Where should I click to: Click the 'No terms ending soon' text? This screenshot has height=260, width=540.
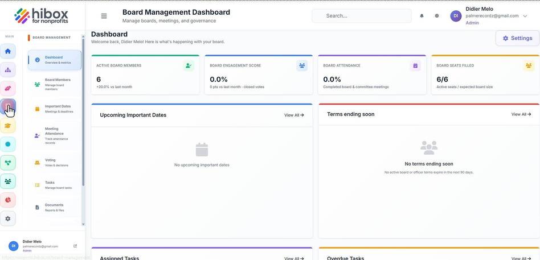coord(429,164)
